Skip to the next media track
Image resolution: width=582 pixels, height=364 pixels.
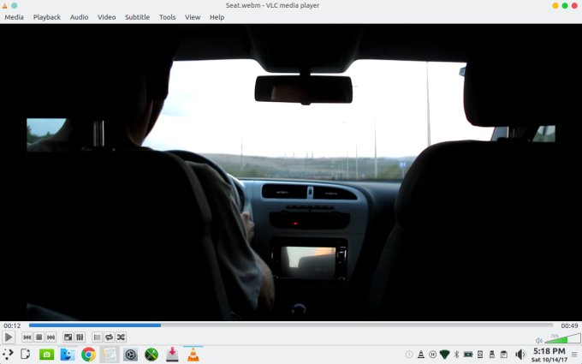[50, 337]
